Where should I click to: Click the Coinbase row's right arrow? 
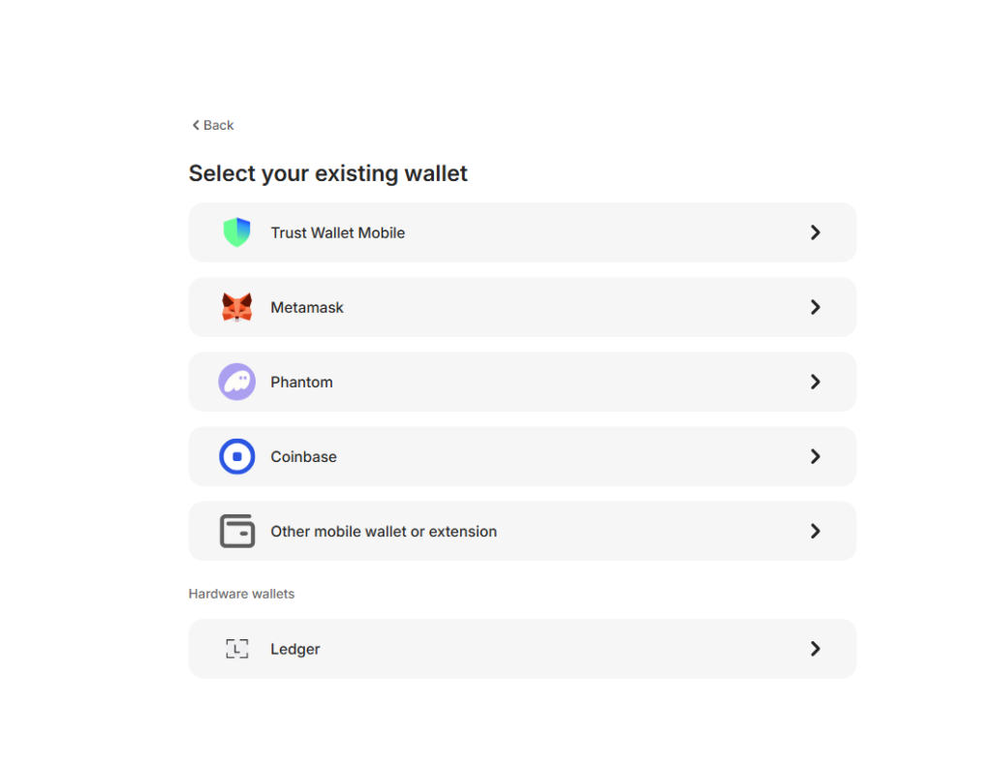point(815,456)
